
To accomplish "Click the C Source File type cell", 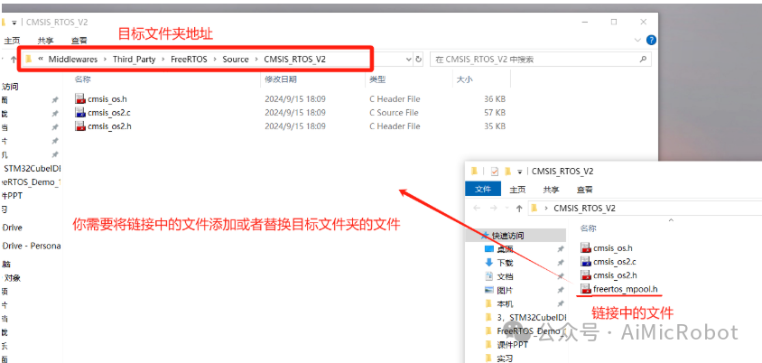I will 394,112.
